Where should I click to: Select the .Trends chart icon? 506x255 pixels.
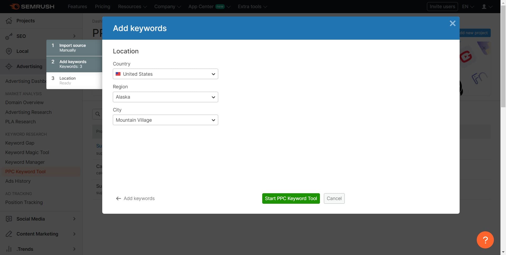[9, 249]
